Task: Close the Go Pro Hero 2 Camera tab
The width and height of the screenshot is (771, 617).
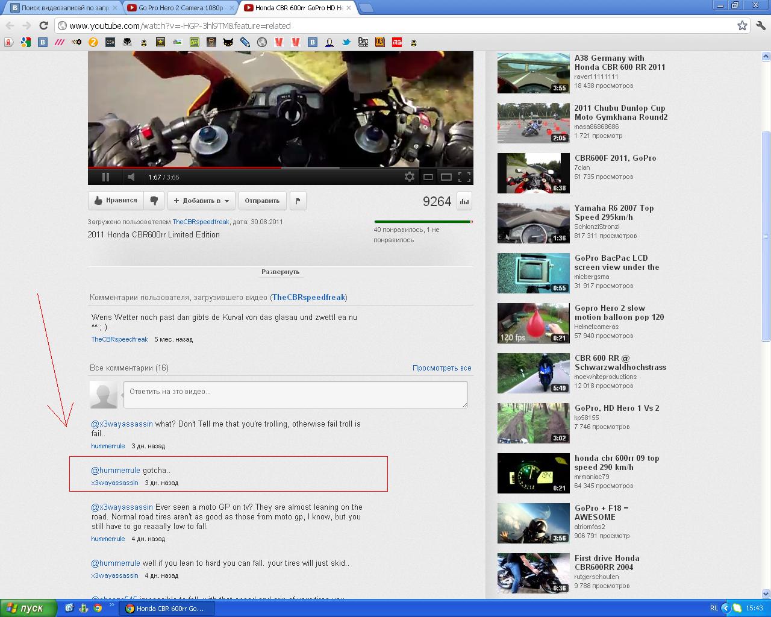Action: [231, 8]
